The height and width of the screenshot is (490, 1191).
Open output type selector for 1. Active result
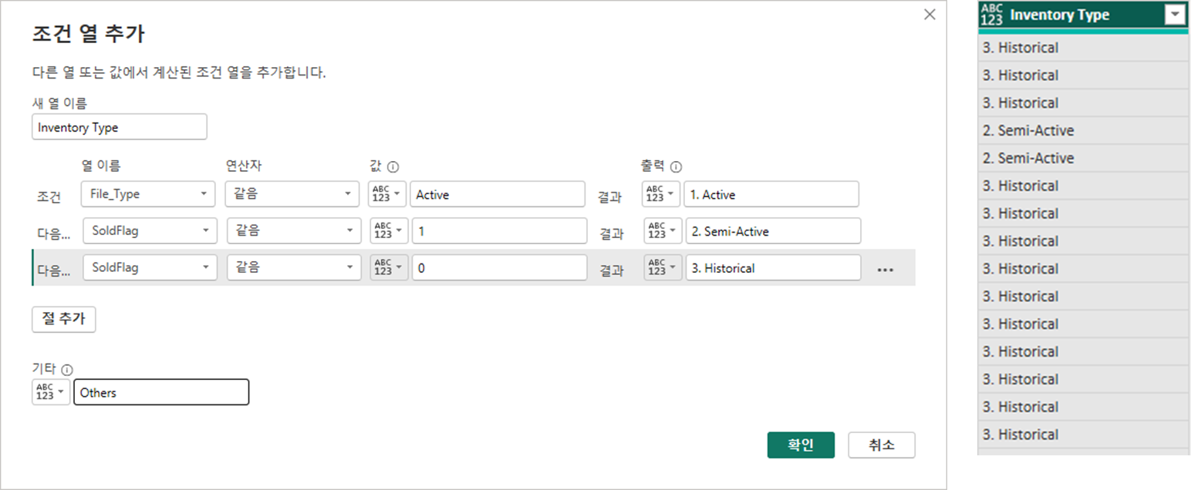660,194
